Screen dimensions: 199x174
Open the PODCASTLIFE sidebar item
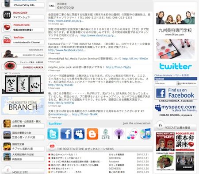(23, 28)
